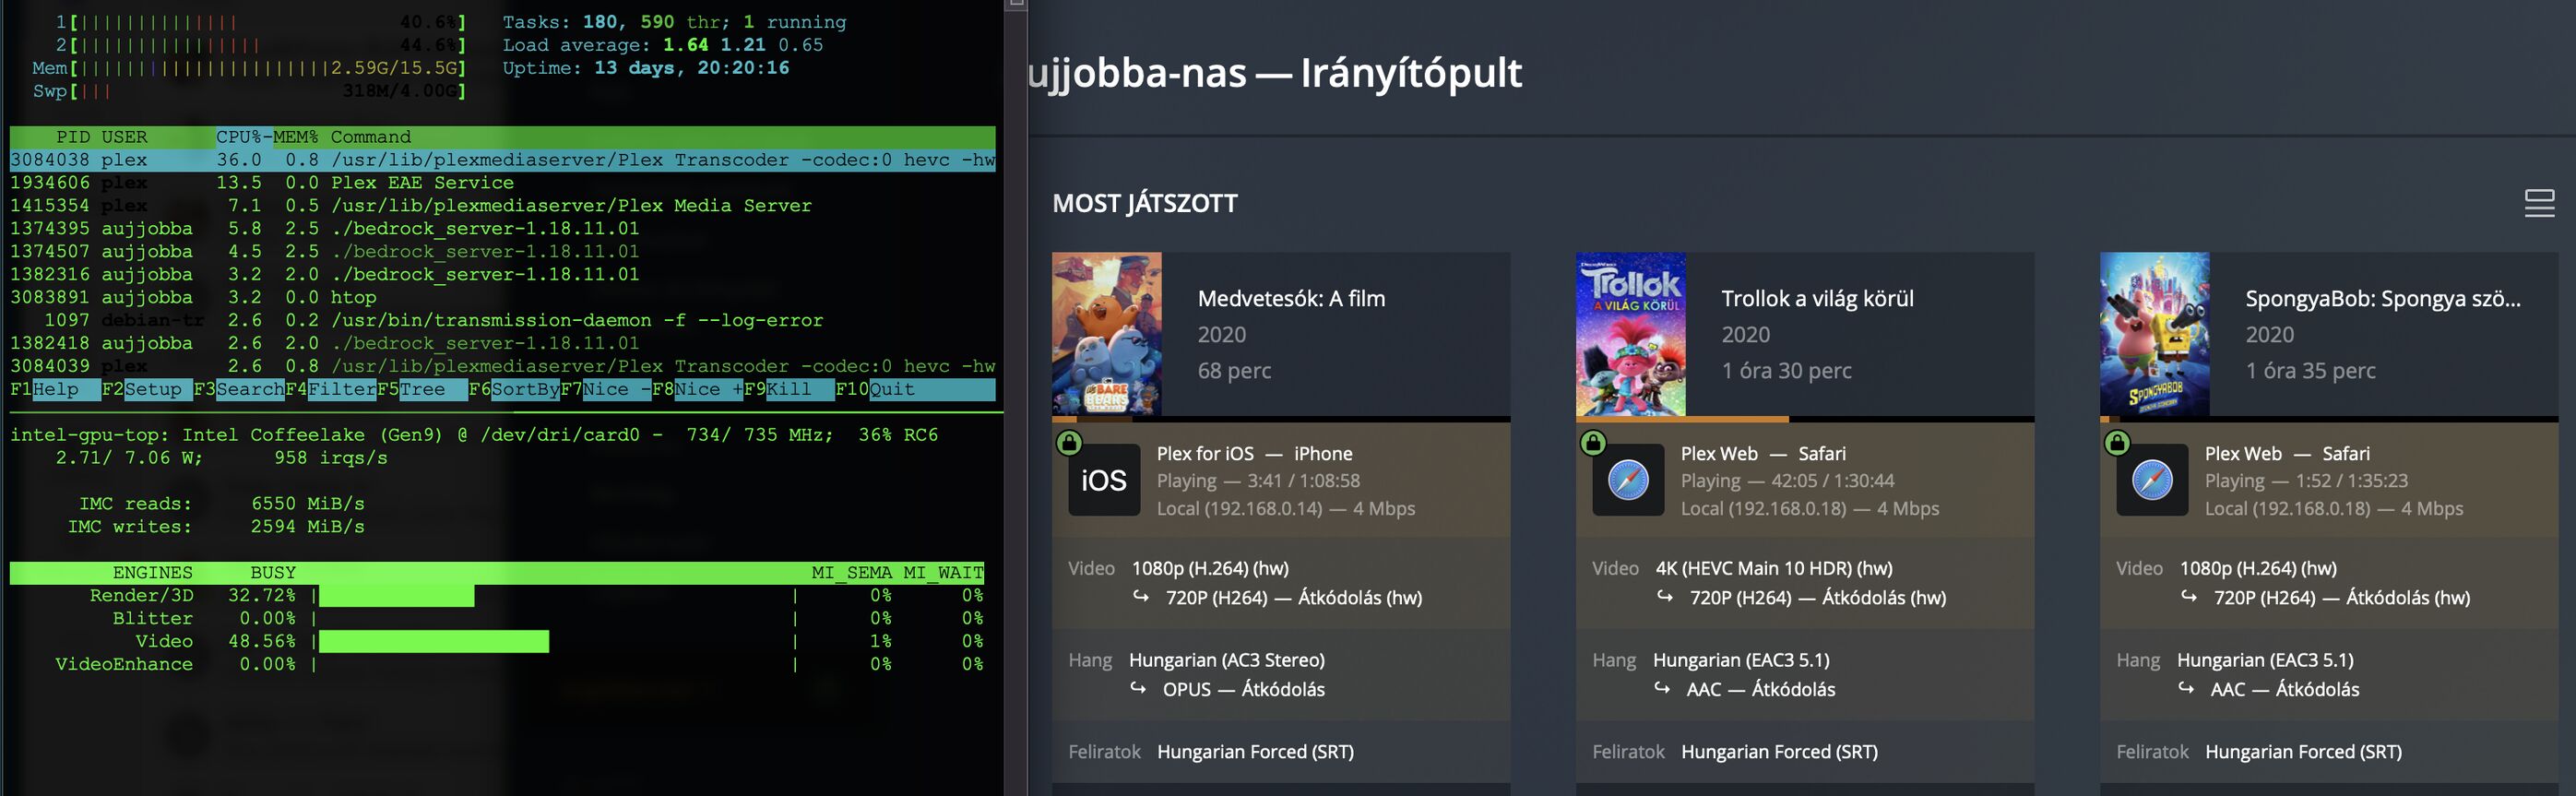2576x796 pixels.
Task: Click 'Local (192.168.0.14) — 4 Mbps' text
Action: 1286,508
